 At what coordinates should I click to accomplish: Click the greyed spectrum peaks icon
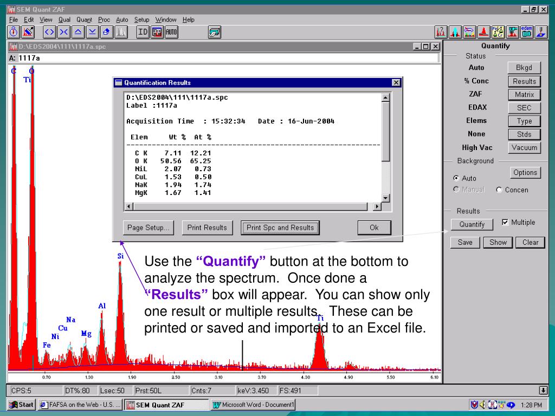pos(121,32)
